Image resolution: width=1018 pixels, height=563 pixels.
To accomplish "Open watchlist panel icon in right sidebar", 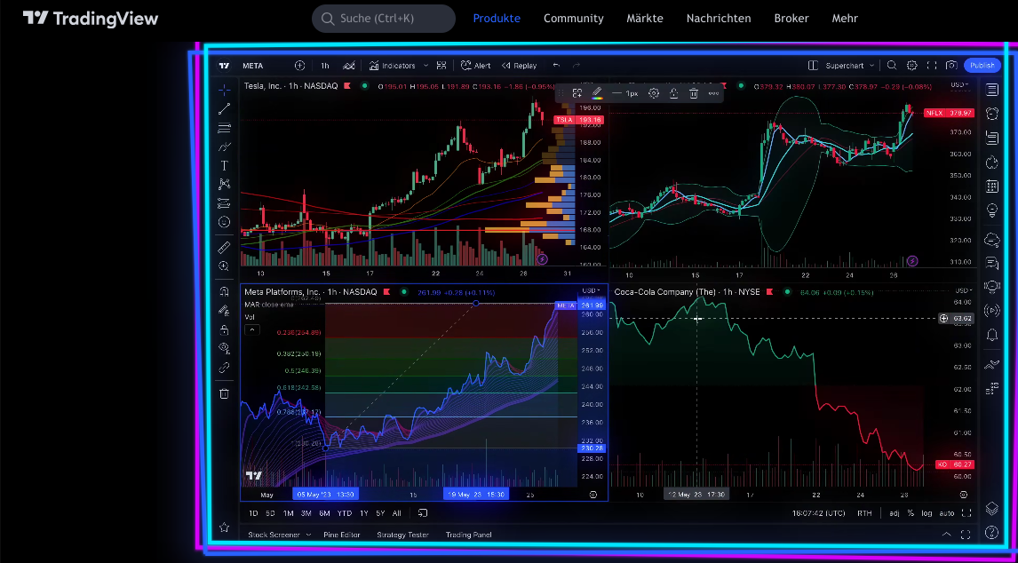I will point(991,91).
